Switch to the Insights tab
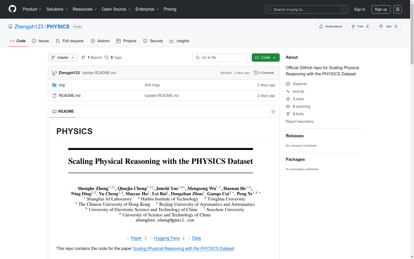Screen dimensions: 414x259 click(180, 41)
